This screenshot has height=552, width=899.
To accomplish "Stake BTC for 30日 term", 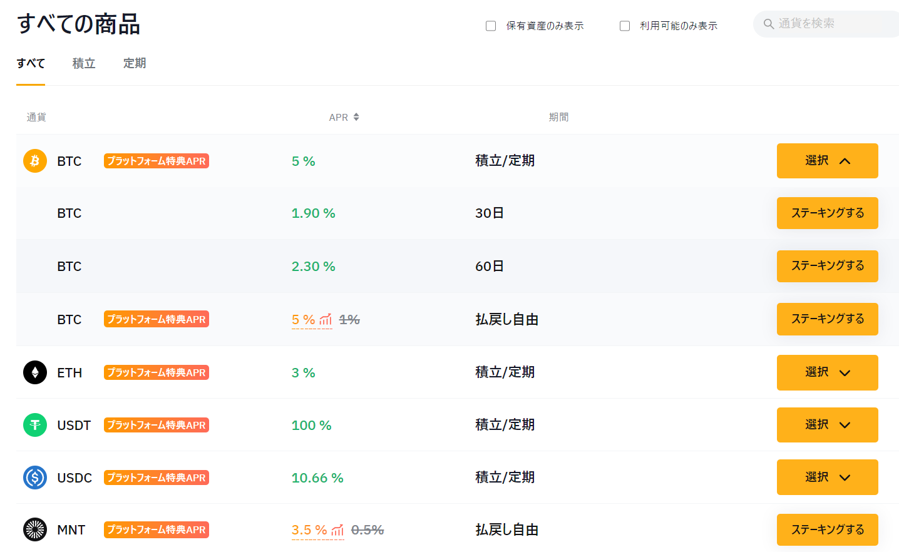I will click(827, 213).
